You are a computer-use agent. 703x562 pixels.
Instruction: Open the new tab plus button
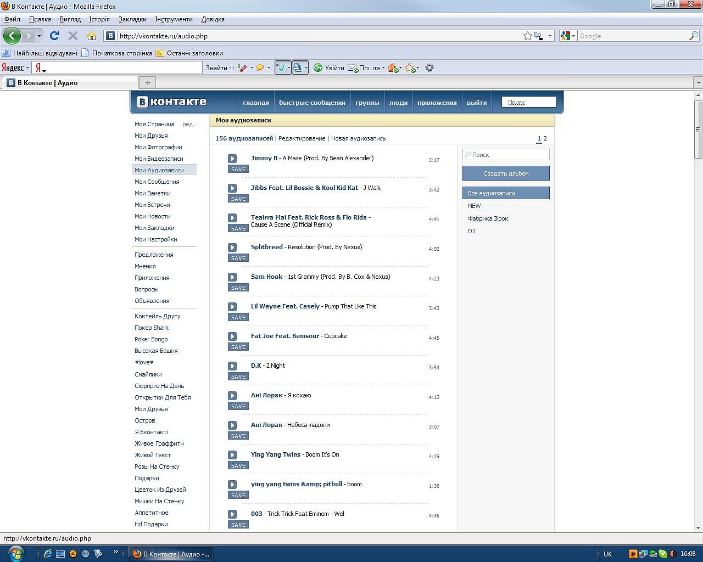point(147,82)
